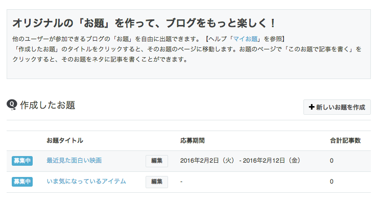Click the 合計記事数 column header
The width and height of the screenshot is (378, 204).
click(x=345, y=140)
